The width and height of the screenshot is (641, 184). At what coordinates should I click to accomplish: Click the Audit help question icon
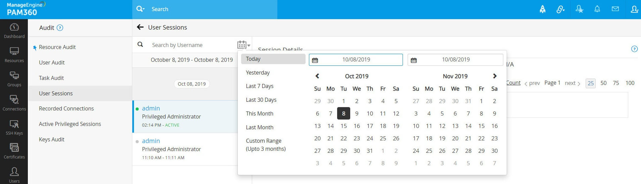click(60, 28)
